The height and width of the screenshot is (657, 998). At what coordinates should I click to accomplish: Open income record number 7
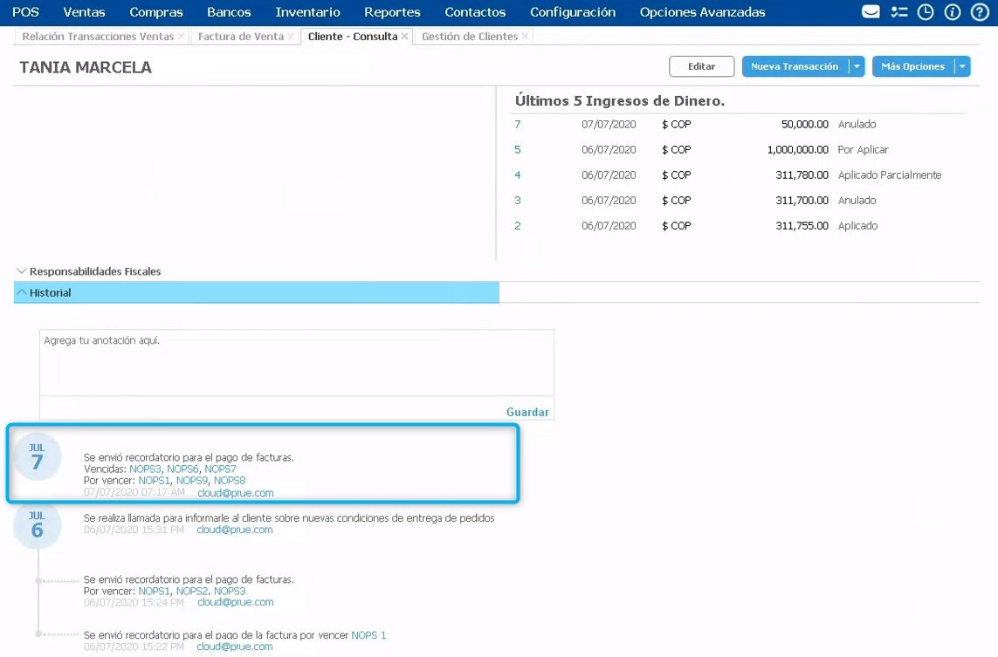(518, 125)
